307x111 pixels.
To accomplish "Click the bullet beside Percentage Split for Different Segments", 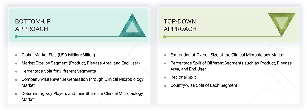I will (16, 71).
